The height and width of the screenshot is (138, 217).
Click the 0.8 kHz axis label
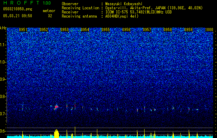(x=3, y=97)
